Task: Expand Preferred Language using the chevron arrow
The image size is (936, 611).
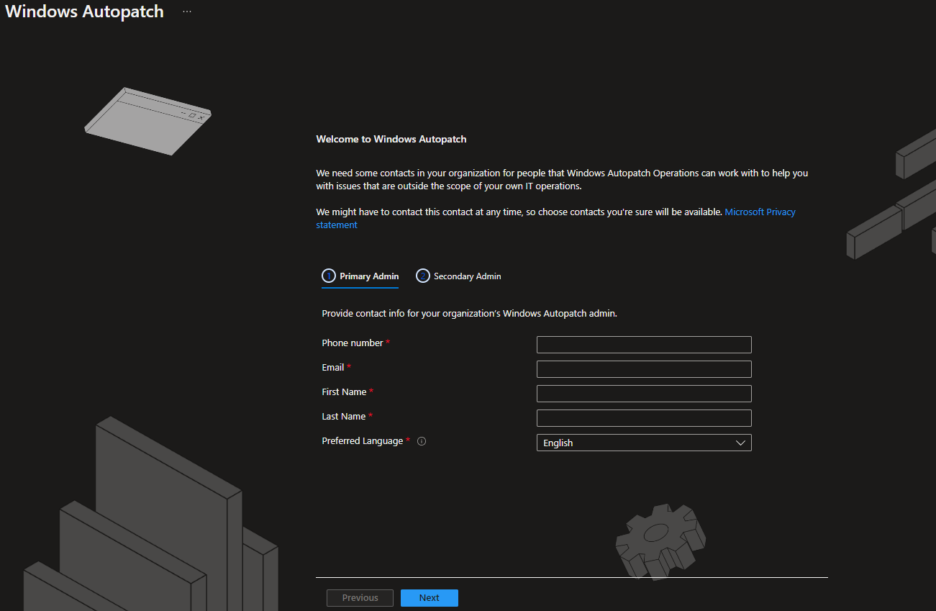Action: 740,443
